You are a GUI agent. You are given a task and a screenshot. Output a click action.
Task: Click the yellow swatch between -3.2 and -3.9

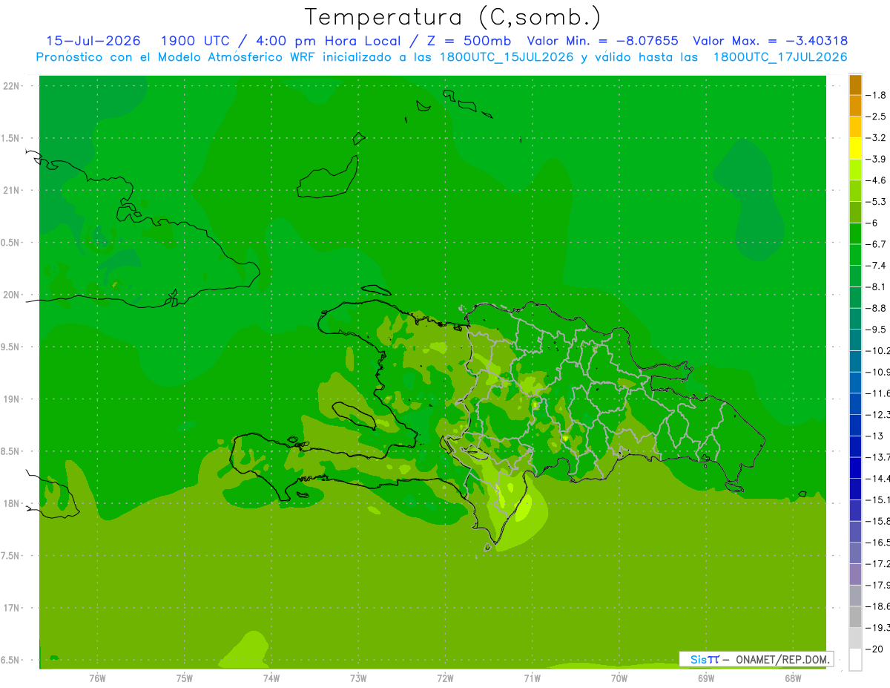pos(855,148)
